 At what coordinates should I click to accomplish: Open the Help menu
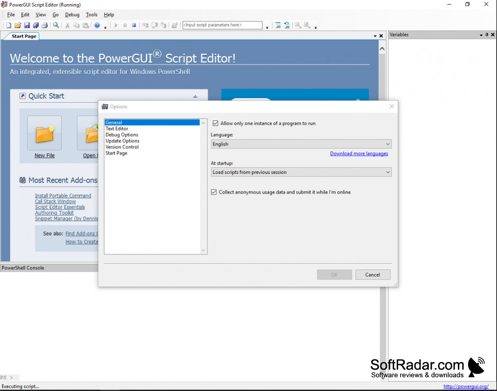[109, 15]
